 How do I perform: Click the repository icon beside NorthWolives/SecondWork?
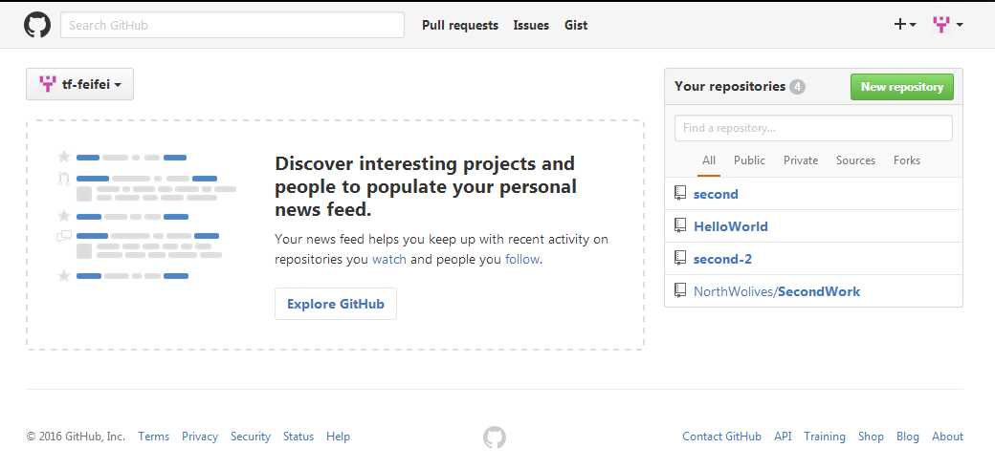coord(679,291)
